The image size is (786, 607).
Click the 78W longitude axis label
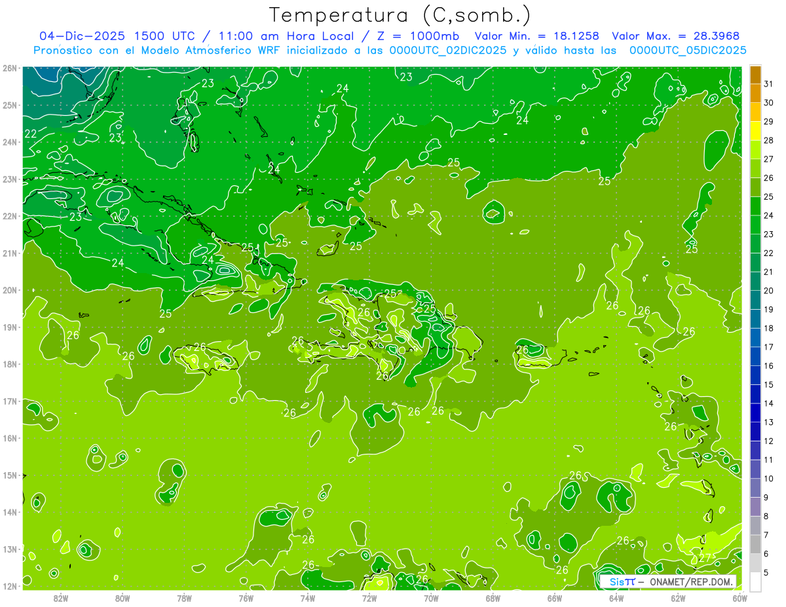tap(184, 598)
